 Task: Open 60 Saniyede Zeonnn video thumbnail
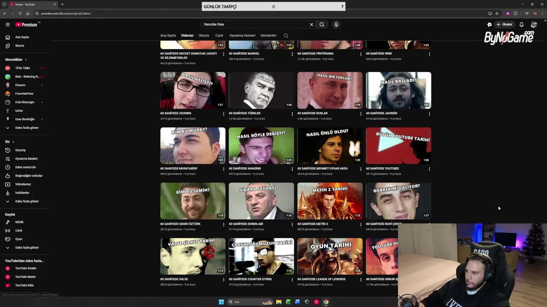point(193,90)
